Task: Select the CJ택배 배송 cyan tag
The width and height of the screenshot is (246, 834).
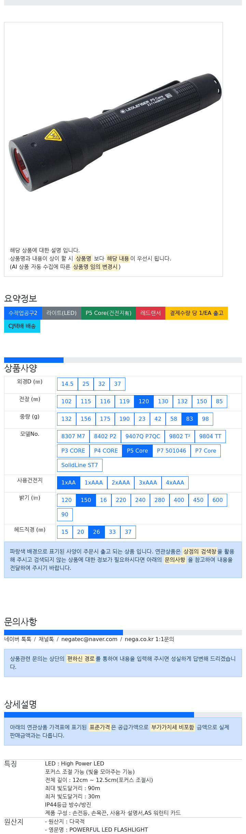Action: tap(22, 326)
